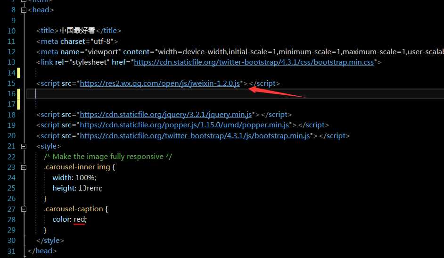Viewport: 444px width, 258px height.
Task: Click the closing </script> tag on line 15
Action: coord(264,83)
